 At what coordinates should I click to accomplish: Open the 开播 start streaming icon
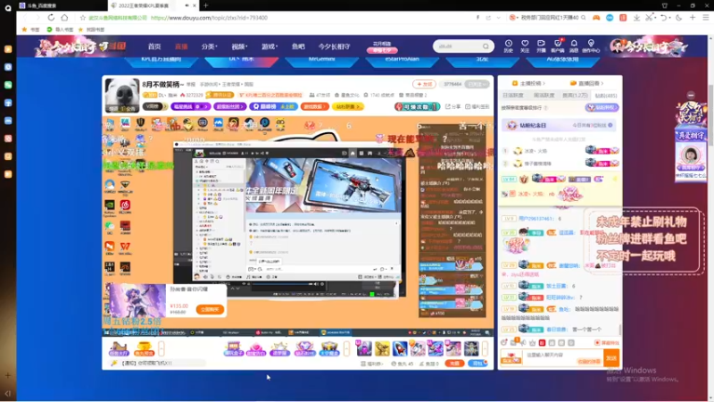(541, 46)
